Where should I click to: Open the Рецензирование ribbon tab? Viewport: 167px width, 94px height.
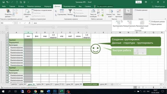point(69,6)
